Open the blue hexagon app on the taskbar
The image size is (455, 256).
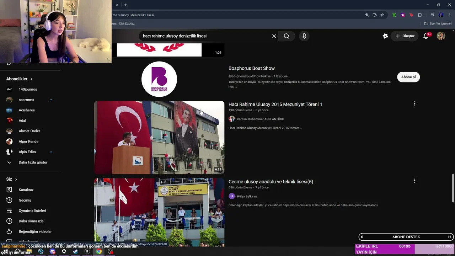41,251
